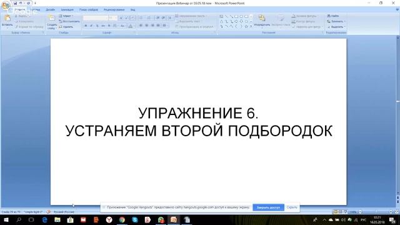Open Windows Start menu

click(6, 219)
